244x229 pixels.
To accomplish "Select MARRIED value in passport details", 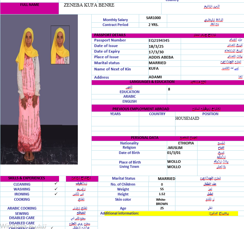I will [157, 63].
